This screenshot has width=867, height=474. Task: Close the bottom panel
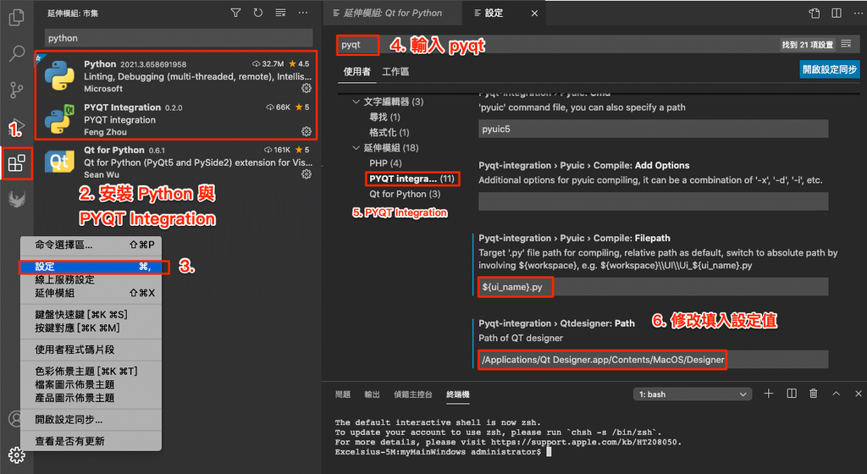click(859, 394)
